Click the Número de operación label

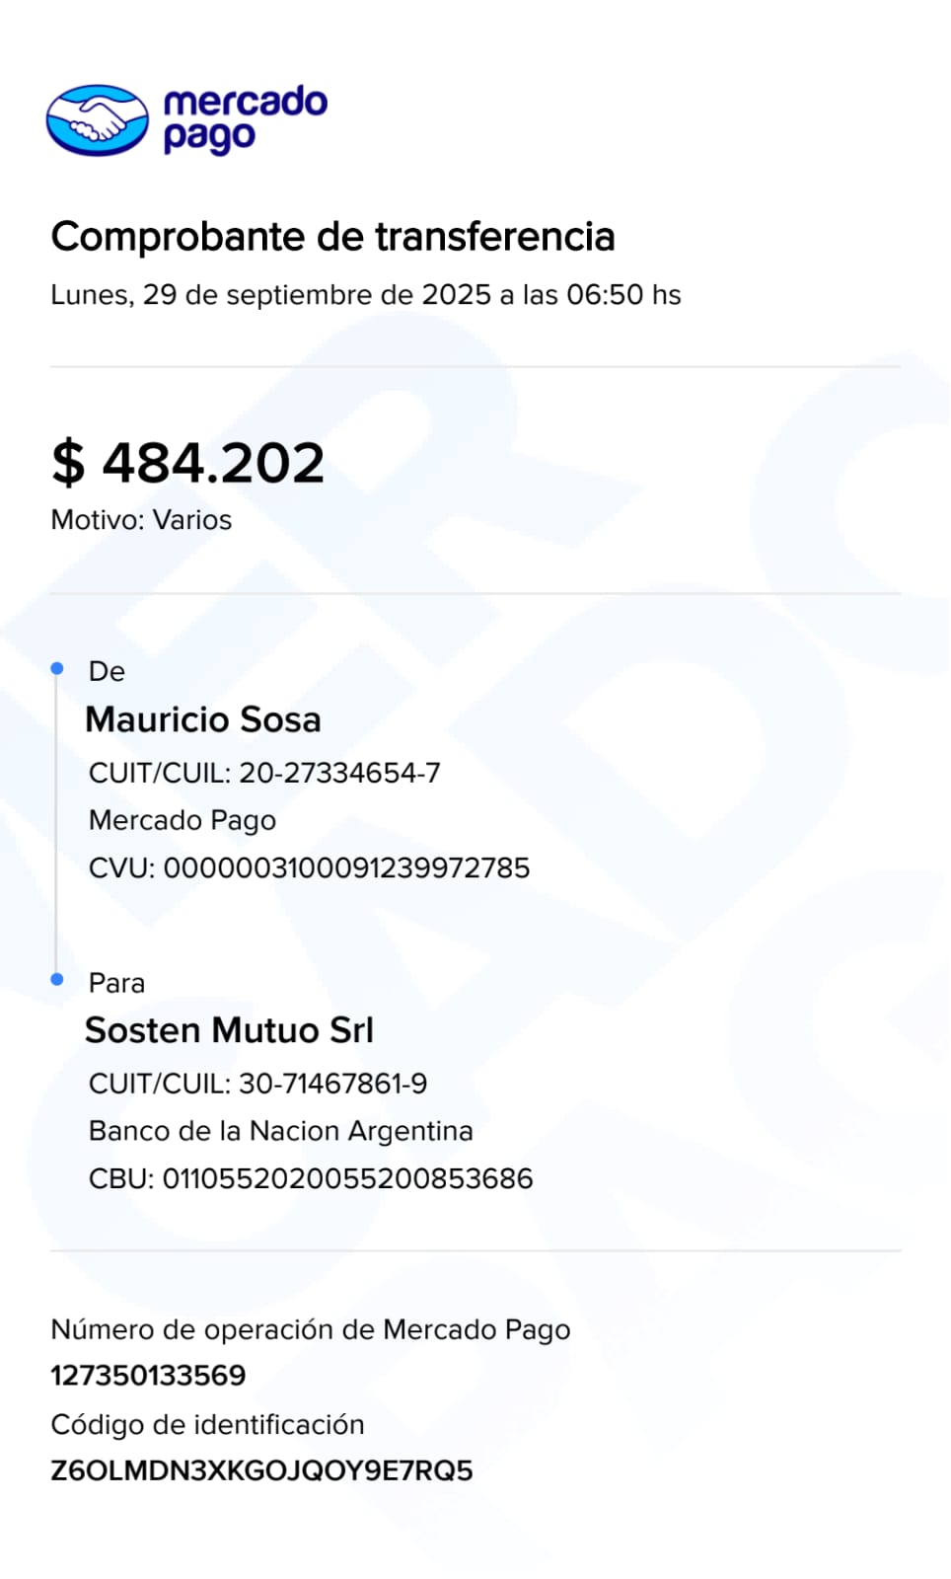311,1329
